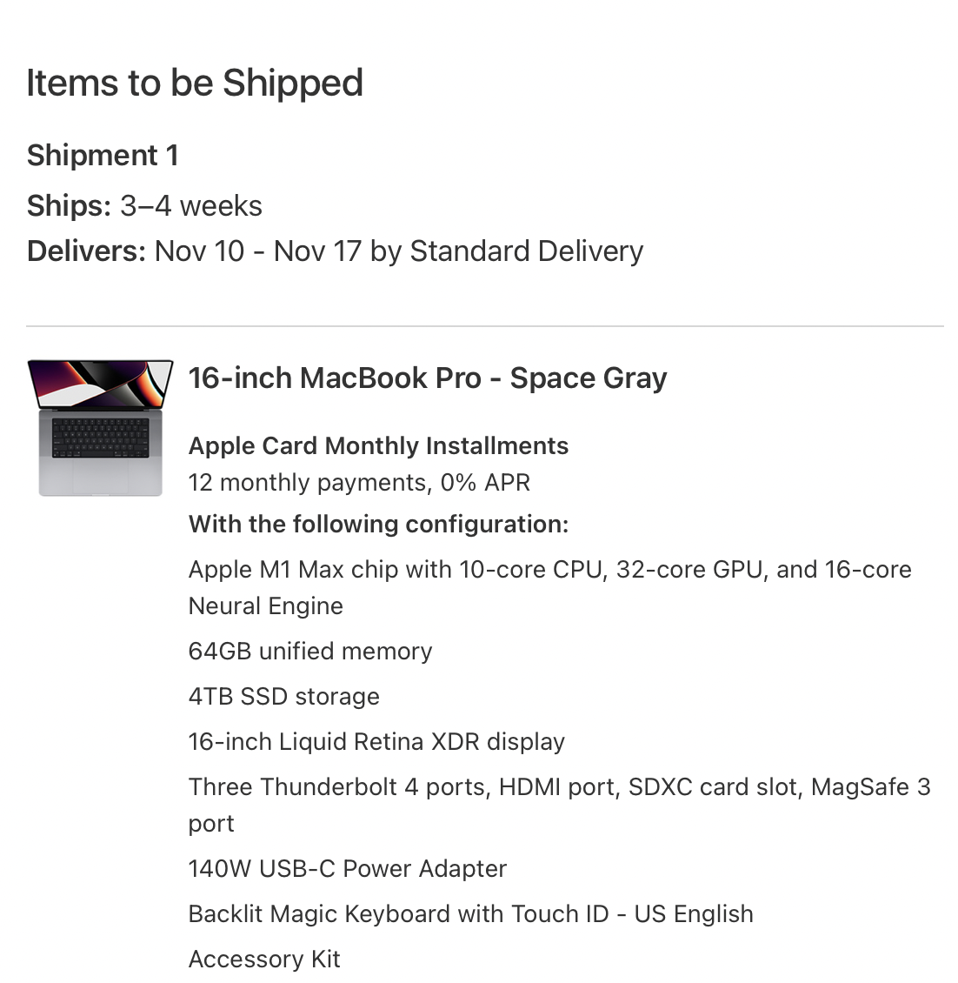This screenshot has height=983, width=958.
Task: Click the 12 monthly payments, 0% APR line
Action: coord(359,483)
